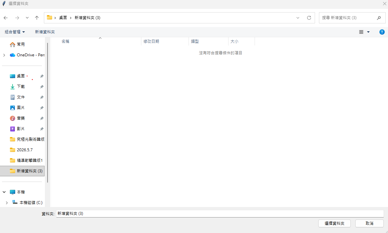Click the magnifier search icon
The height and width of the screenshot is (233, 388).
coord(379,18)
